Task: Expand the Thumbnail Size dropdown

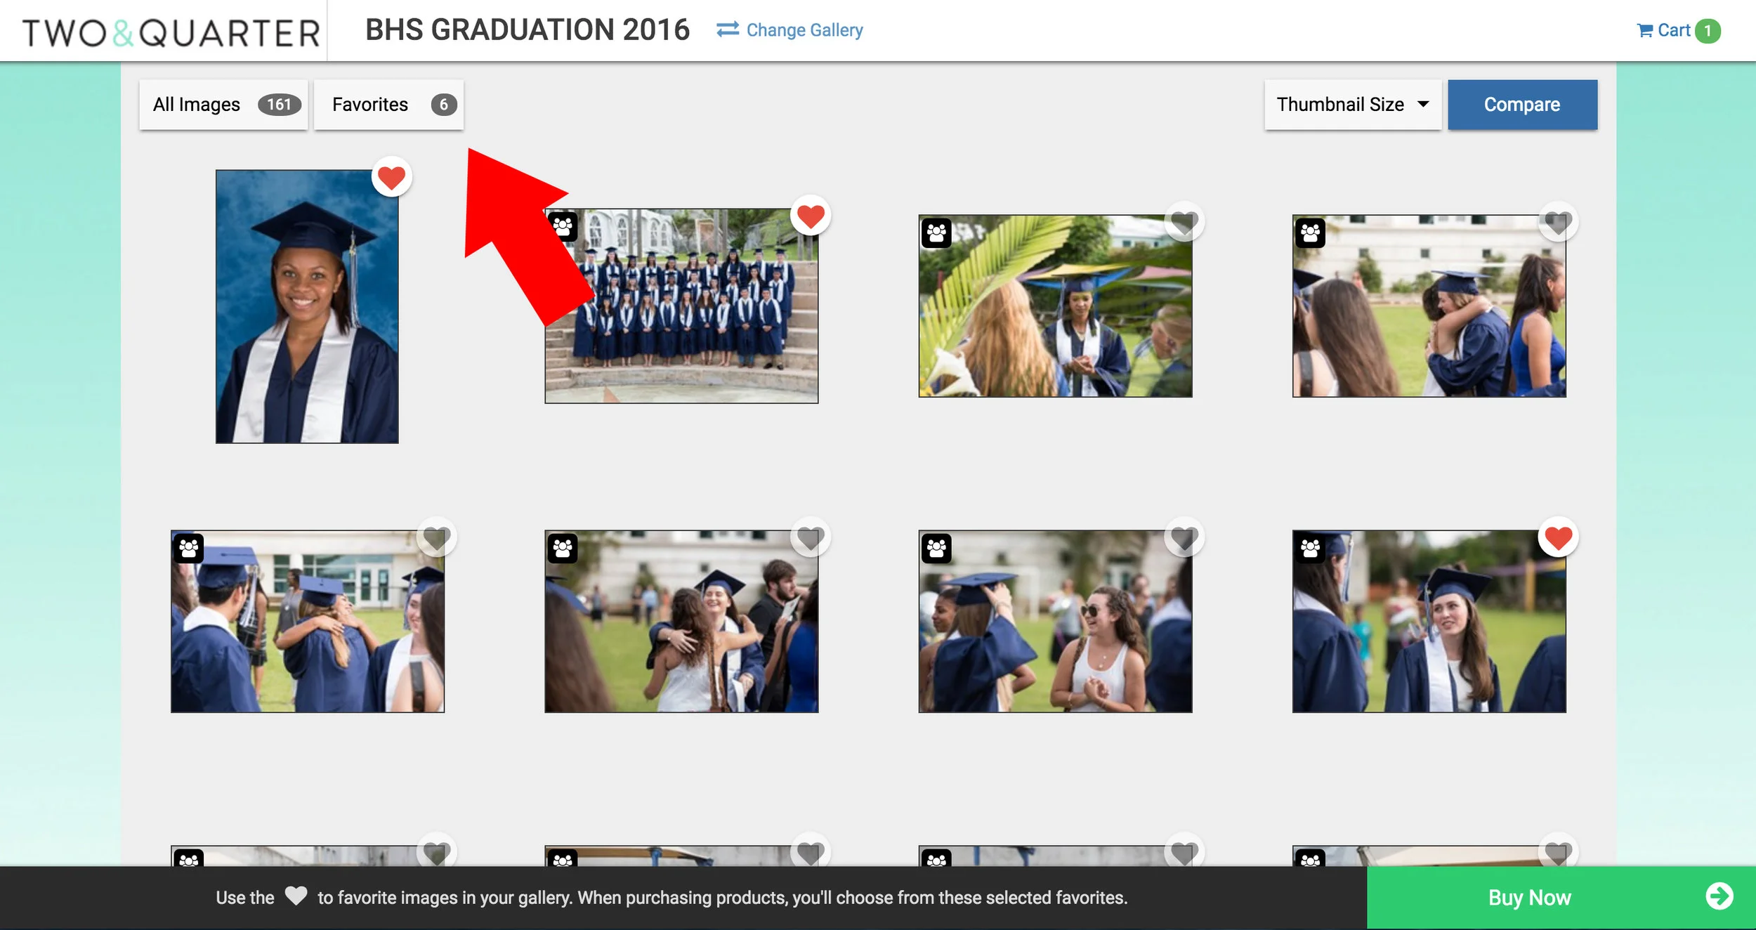Action: pos(1353,105)
